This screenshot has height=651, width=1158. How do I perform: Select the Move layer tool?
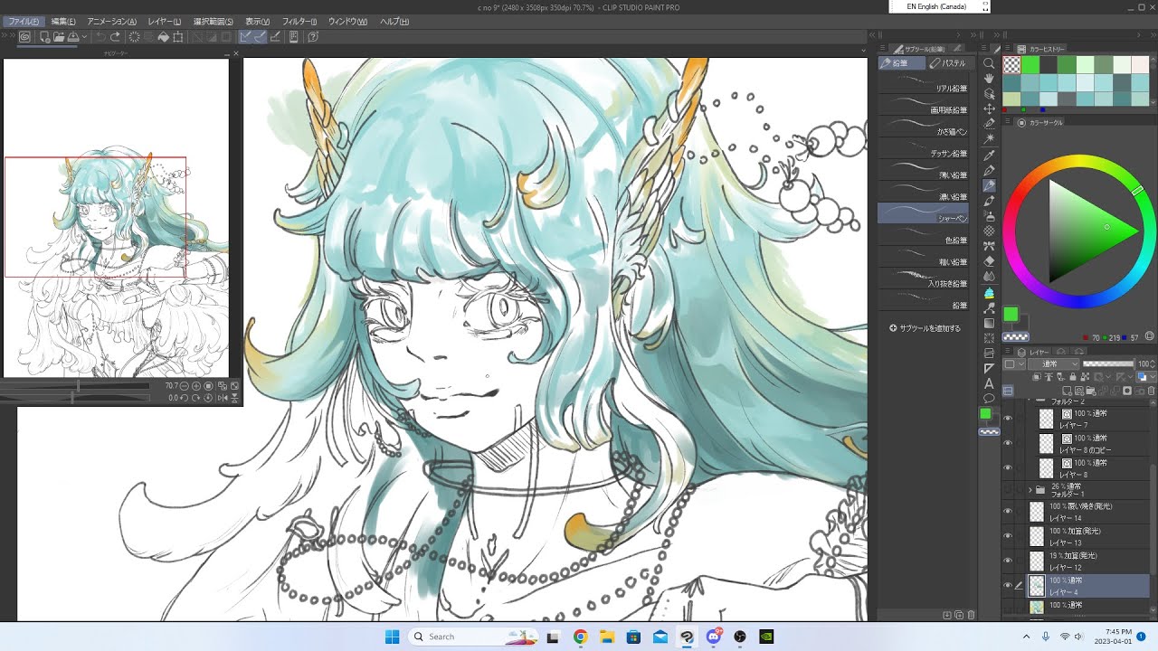pos(989,108)
